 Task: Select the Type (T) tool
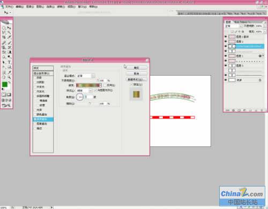click(x=9, y=62)
